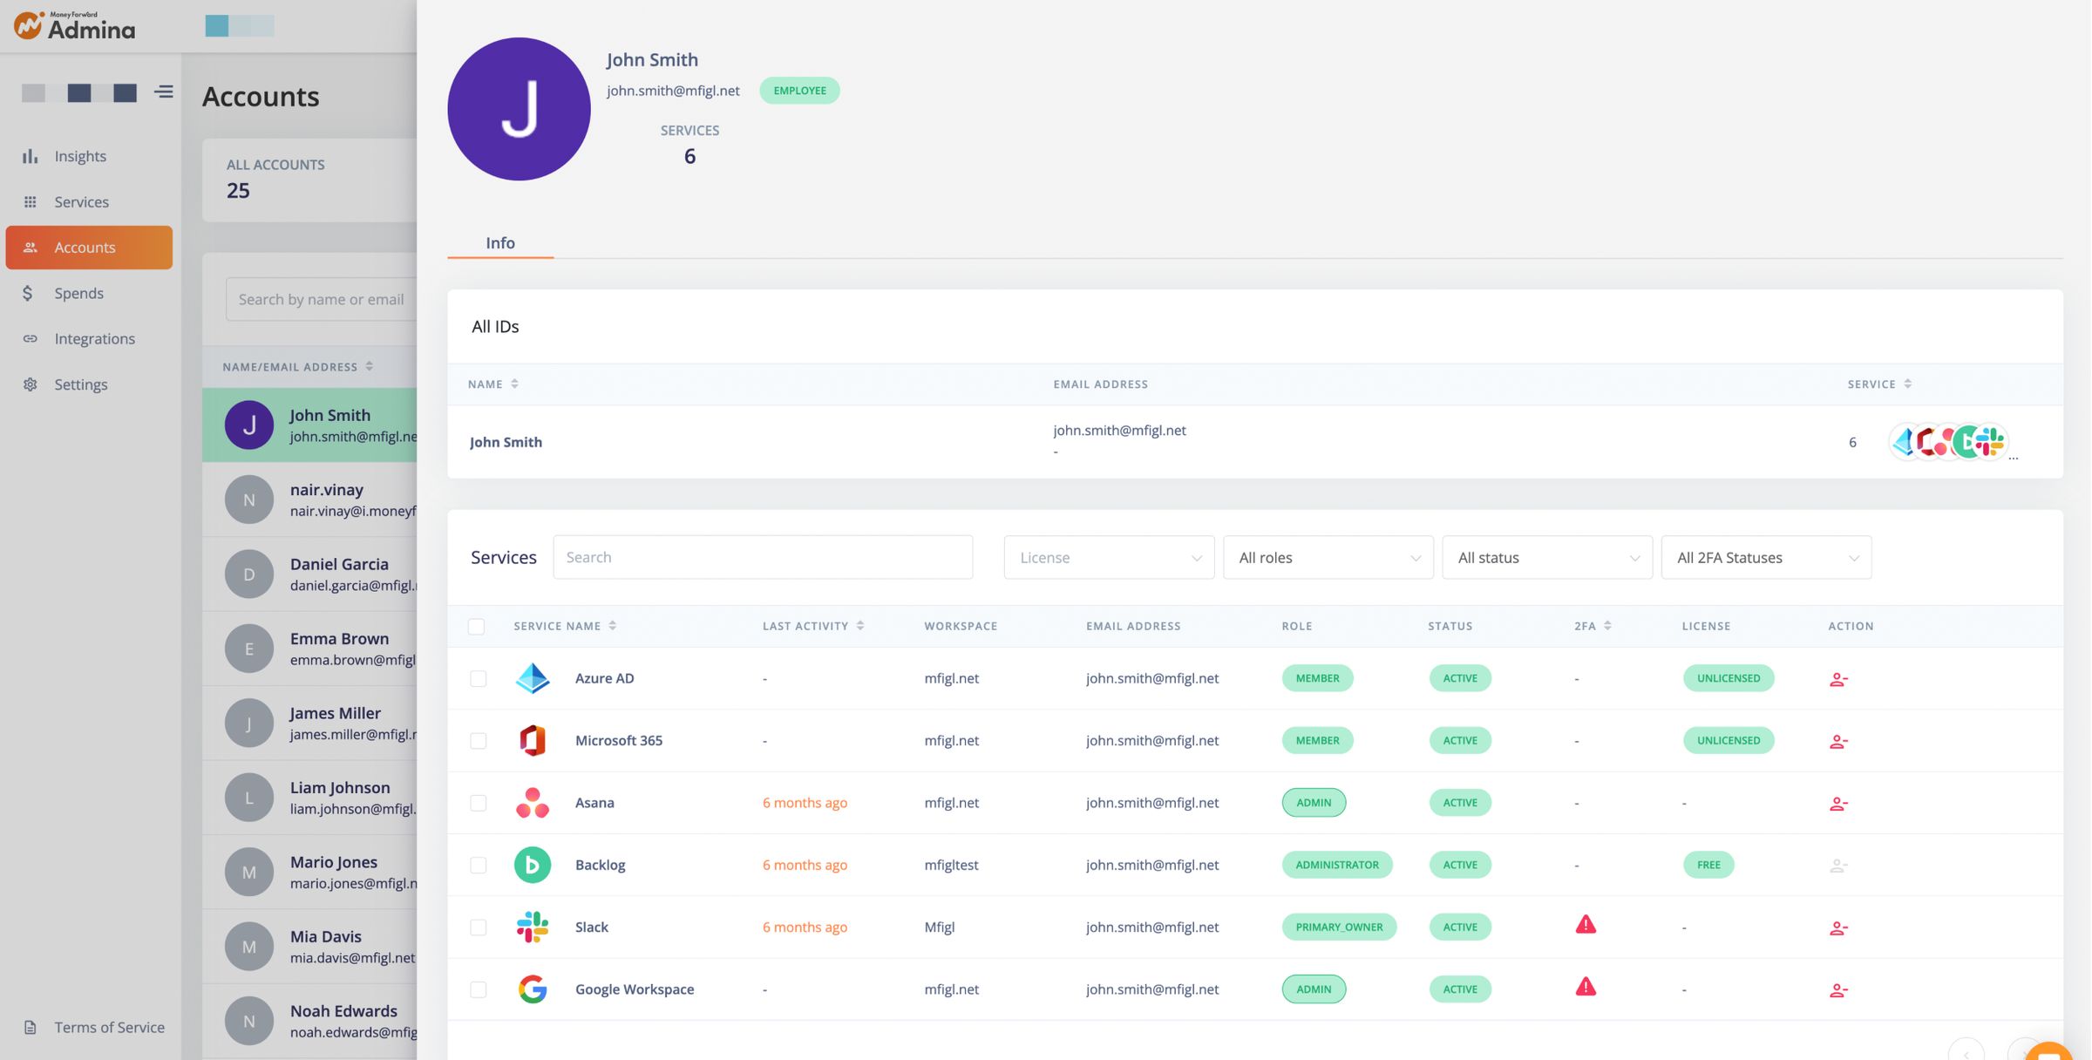Click the Terms of Service link
Image resolution: width=2092 pixels, height=1060 pixels.
tap(109, 1027)
